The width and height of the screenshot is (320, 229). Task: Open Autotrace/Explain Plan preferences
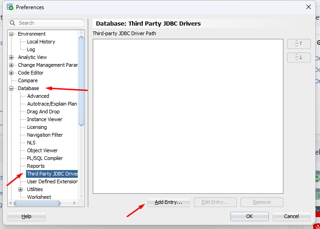pyautogui.click(x=52, y=104)
